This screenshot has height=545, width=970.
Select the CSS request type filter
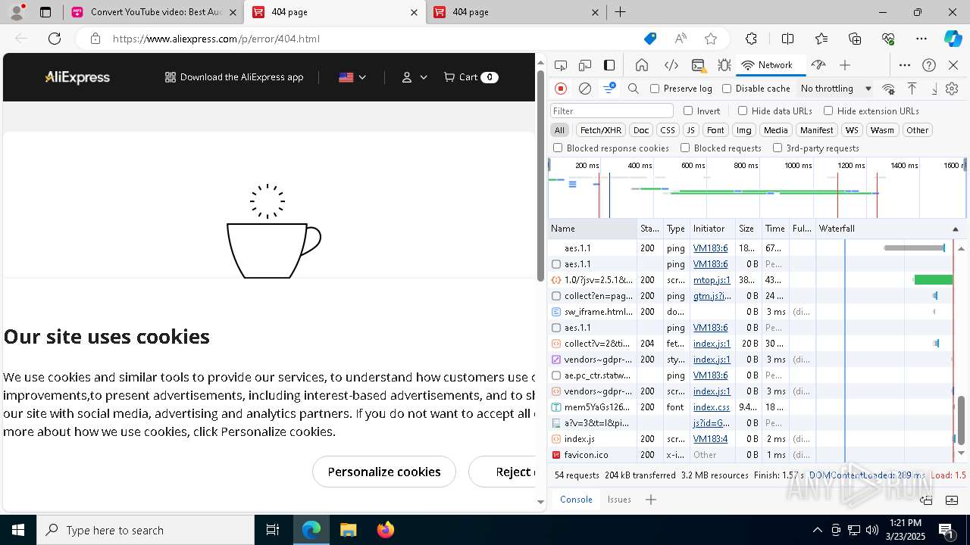click(667, 130)
